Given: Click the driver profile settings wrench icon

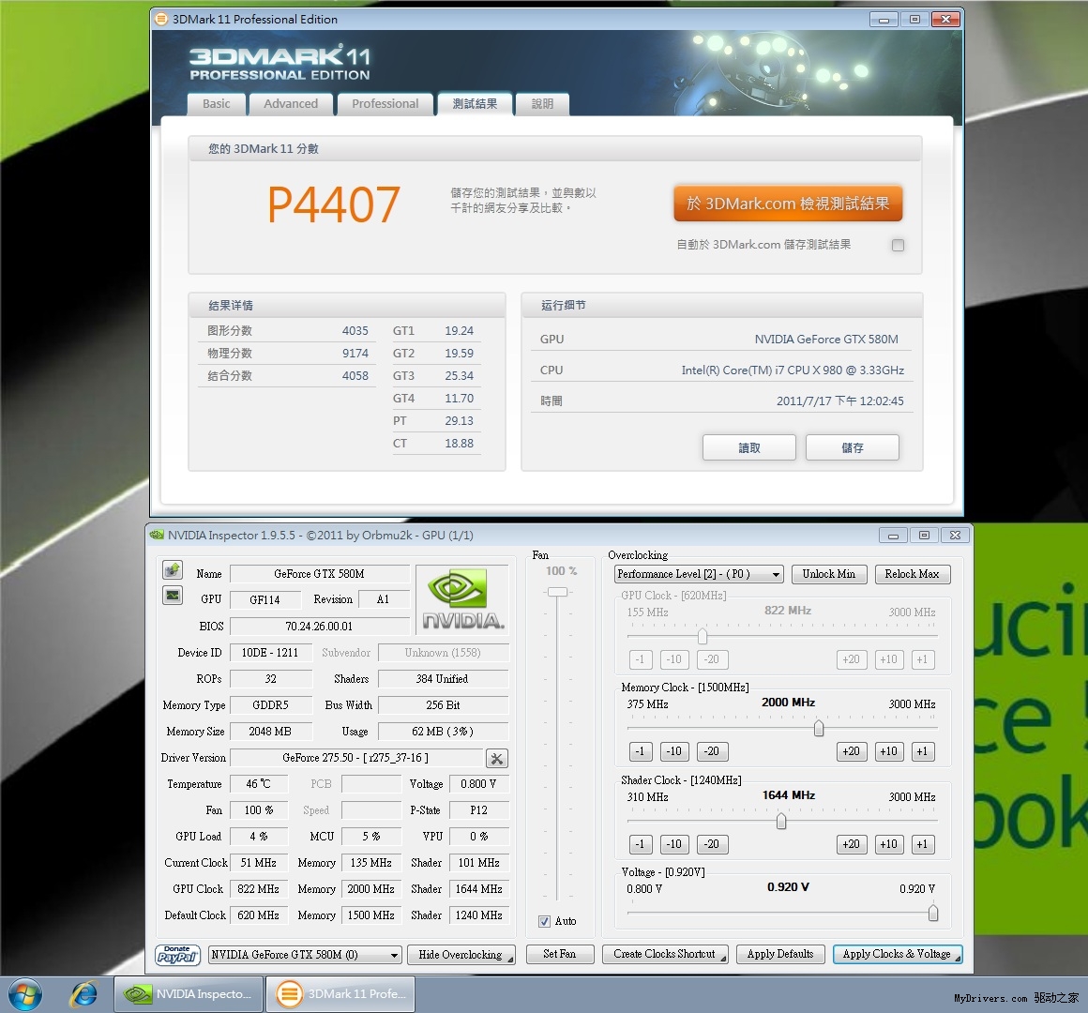Looking at the screenshot, I should [497, 758].
